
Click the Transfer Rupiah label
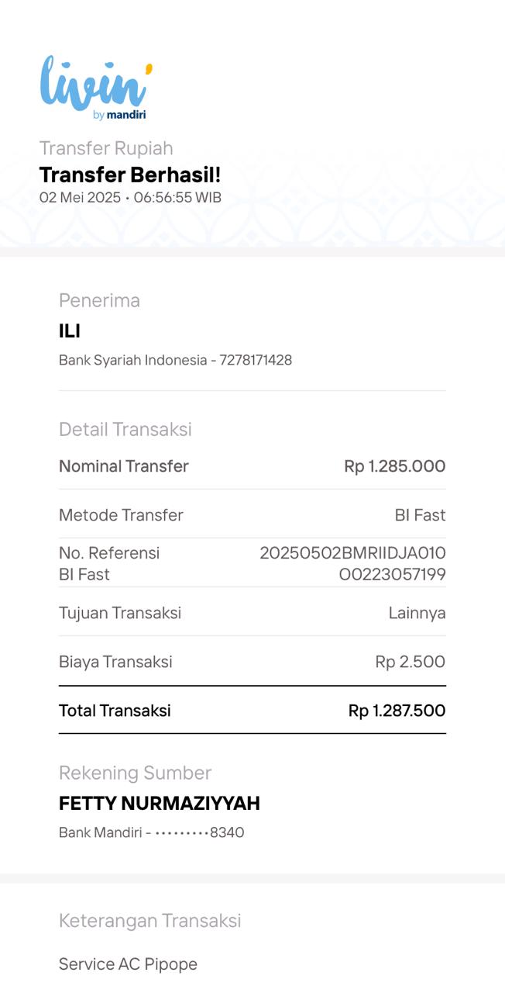(106, 148)
